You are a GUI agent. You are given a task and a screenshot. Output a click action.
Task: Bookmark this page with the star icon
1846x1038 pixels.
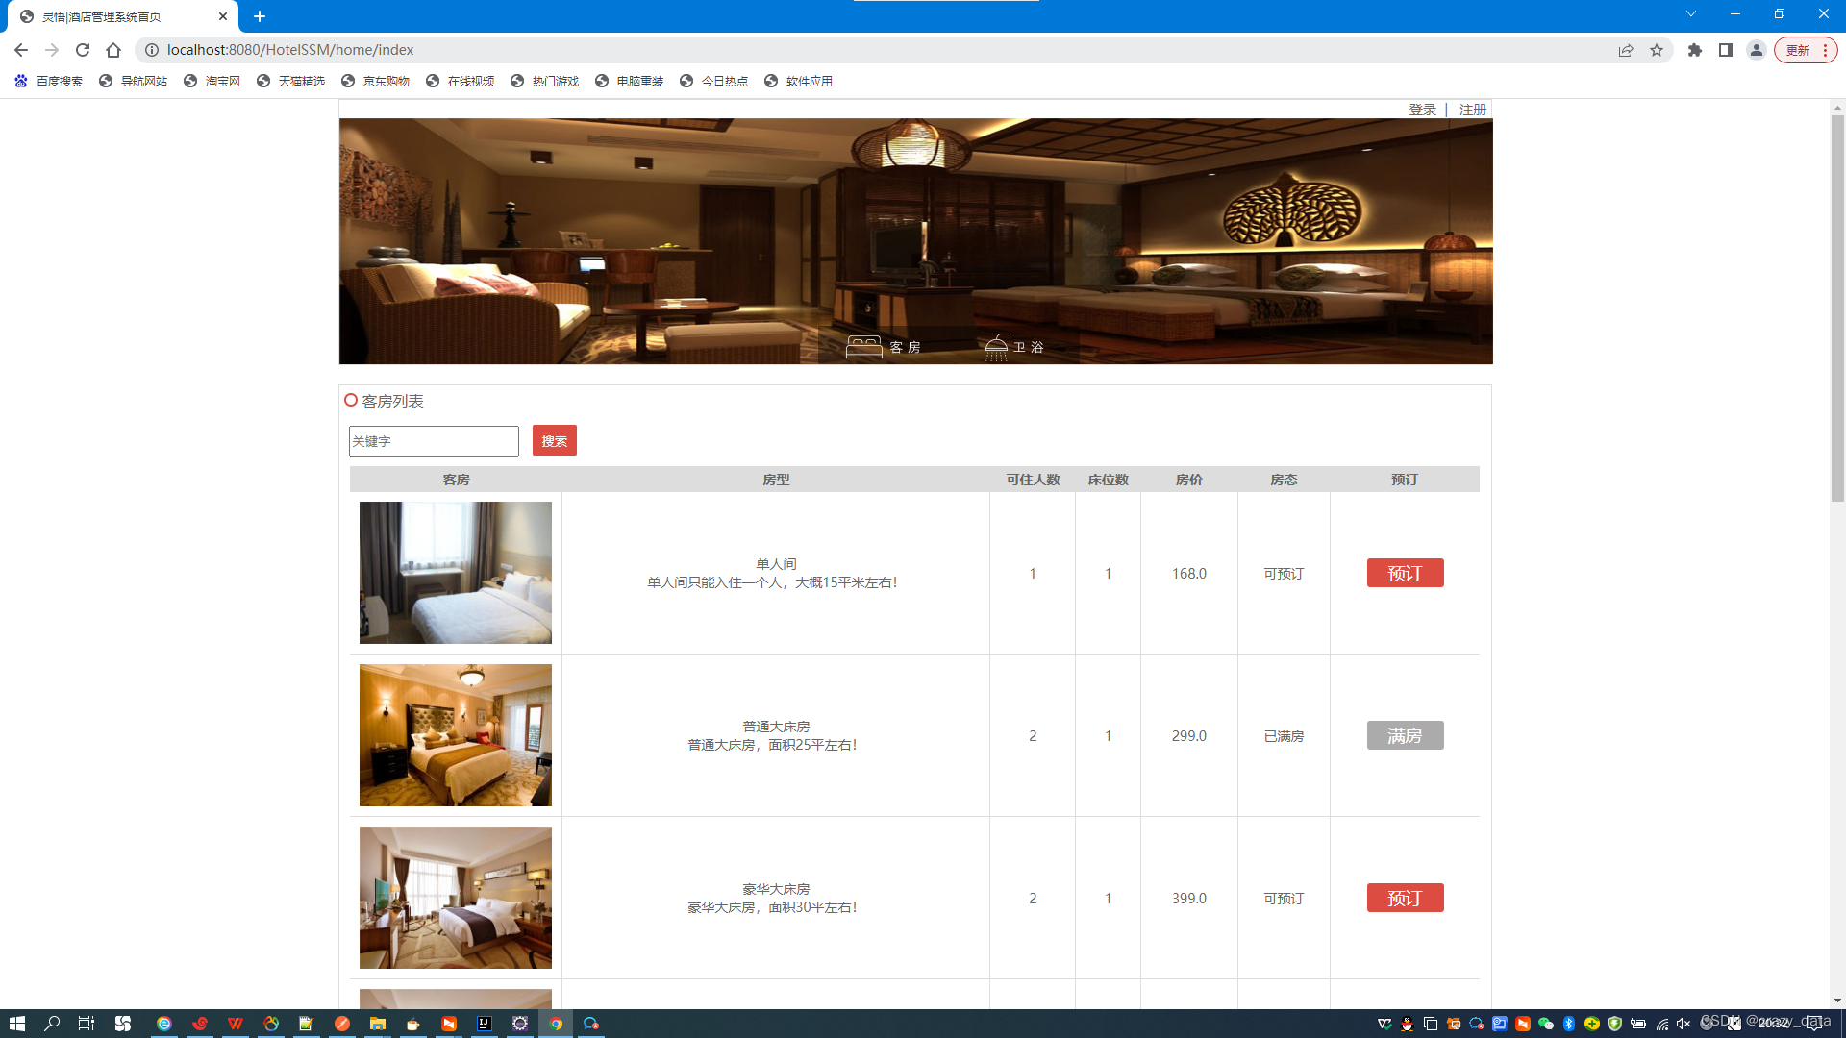coord(1657,50)
